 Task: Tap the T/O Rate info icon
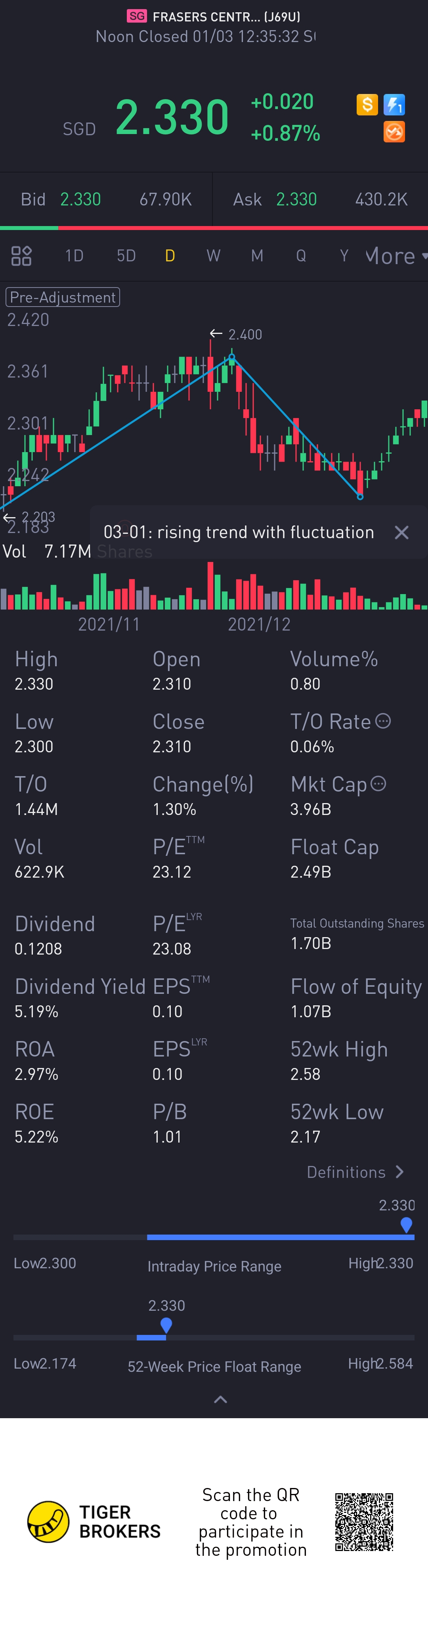point(383,721)
